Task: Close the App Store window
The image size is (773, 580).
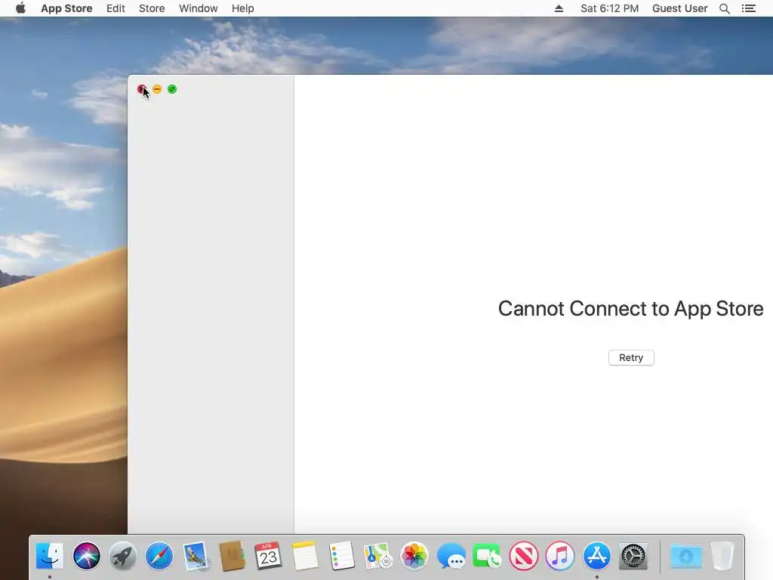Action: pos(141,89)
